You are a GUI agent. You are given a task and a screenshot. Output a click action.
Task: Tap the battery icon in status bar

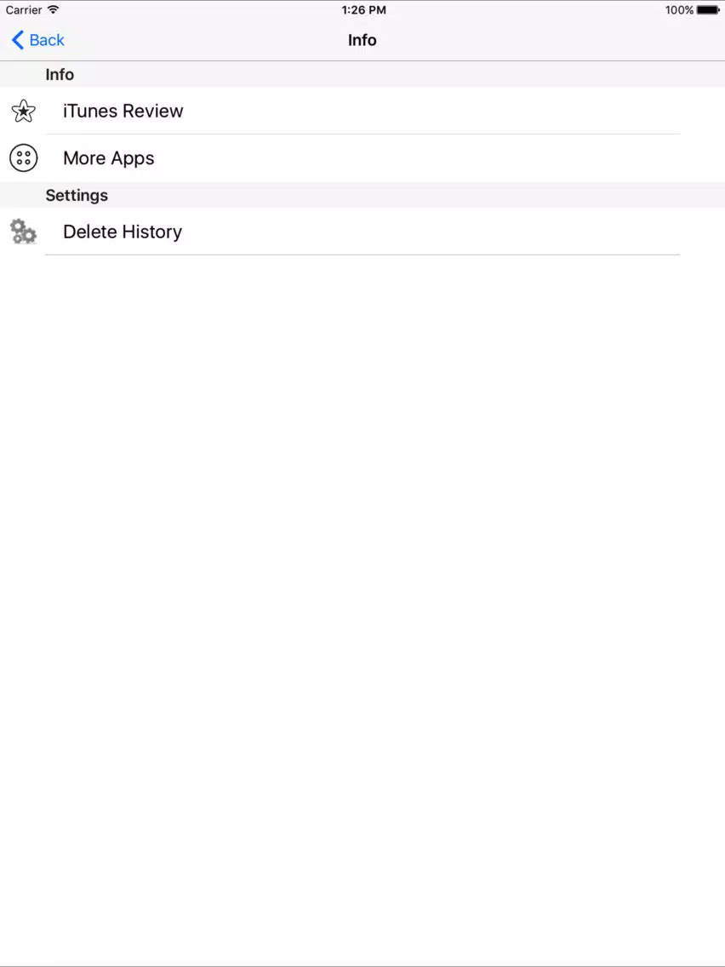click(x=708, y=10)
